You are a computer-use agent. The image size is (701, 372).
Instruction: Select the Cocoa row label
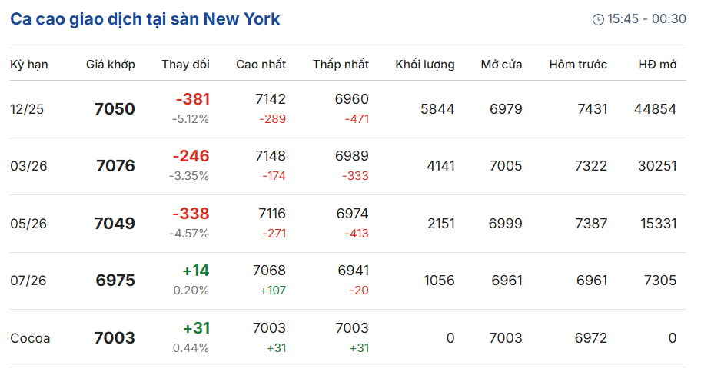(30, 338)
